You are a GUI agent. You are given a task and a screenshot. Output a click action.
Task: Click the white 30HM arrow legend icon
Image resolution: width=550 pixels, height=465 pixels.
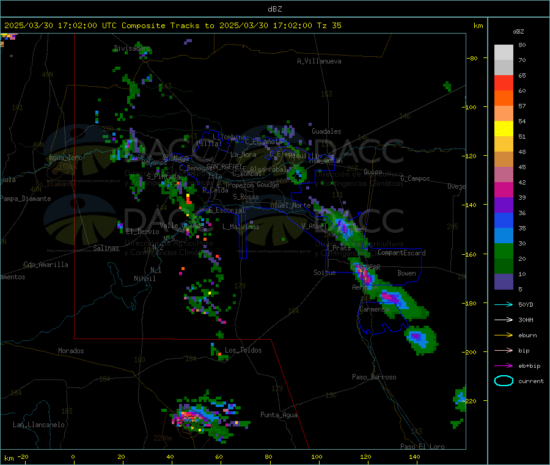pos(504,320)
